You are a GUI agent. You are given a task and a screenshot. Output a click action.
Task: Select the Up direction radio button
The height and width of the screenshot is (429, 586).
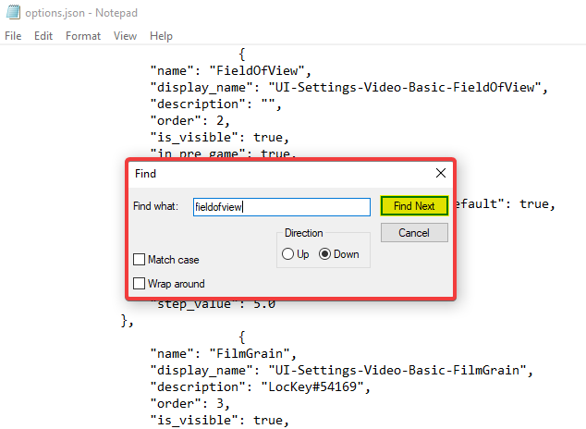pyautogui.click(x=289, y=254)
